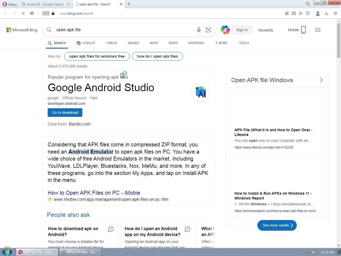Click the edit page pencil icon
Viewport: 341px width, 256px height.
287,13
